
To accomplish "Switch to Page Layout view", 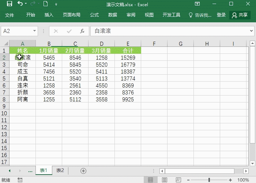I will (x=164, y=180).
